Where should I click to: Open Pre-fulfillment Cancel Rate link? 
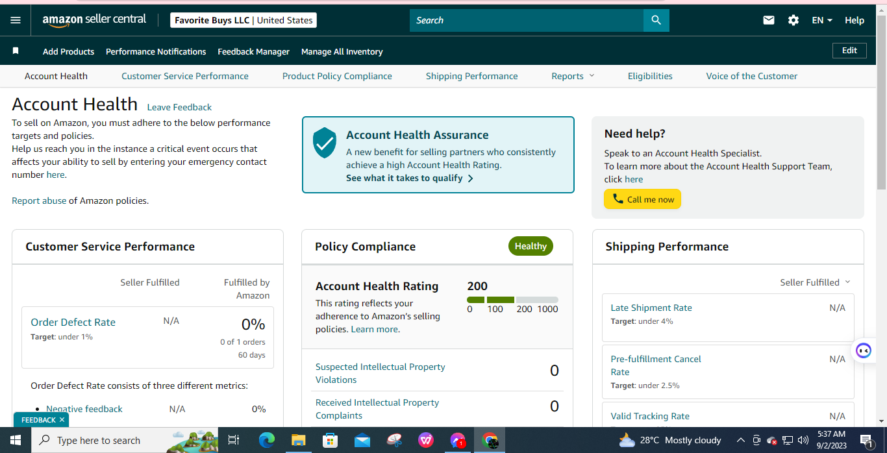(x=656, y=365)
